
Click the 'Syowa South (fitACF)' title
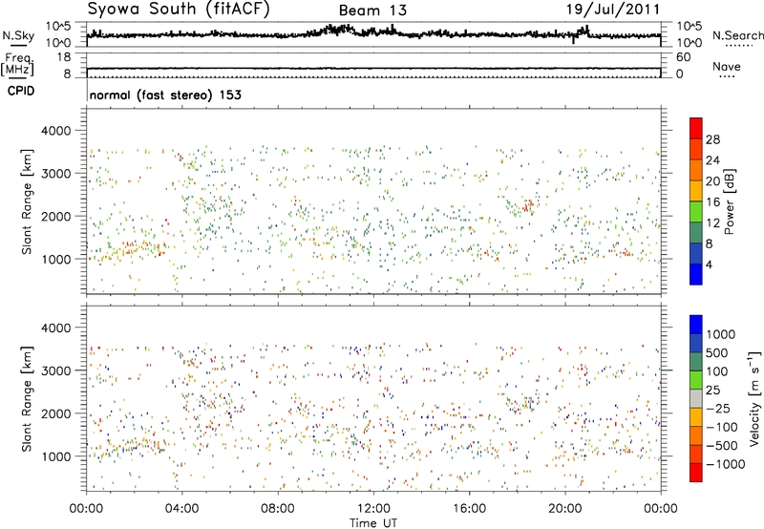[179, 10]
